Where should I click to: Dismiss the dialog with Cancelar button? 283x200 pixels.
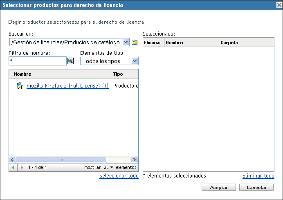tap(256, 187)
